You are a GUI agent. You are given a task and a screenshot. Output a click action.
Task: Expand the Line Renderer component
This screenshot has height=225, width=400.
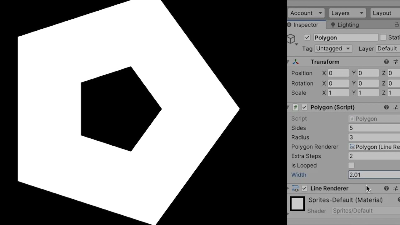pos(288,188)
